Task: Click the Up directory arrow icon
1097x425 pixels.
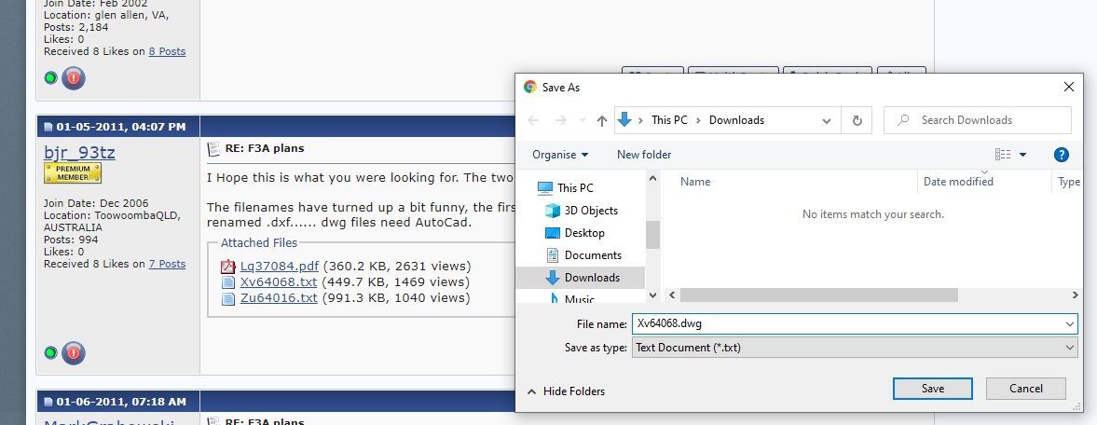Action: coord(602,120)
